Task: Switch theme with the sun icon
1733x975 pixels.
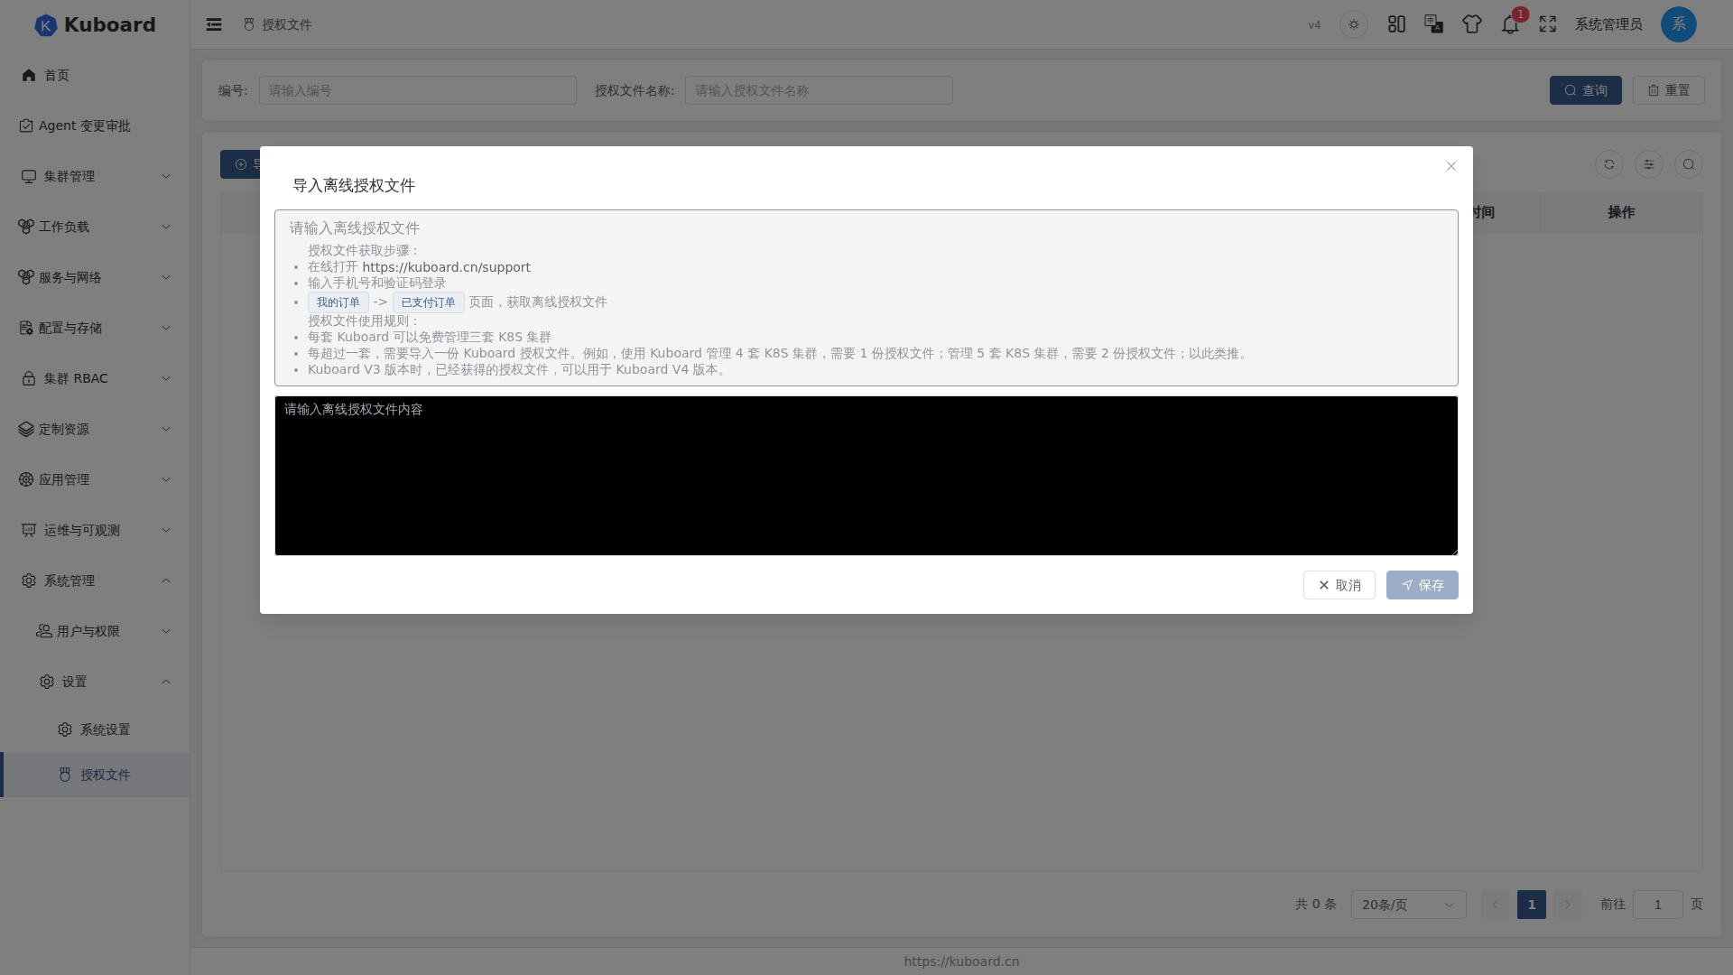Action: [1354, 24]
